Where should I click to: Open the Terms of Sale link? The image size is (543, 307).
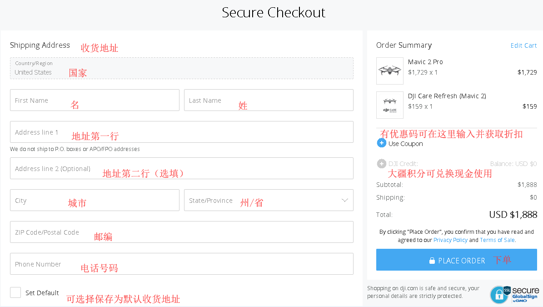[x=497, y=240]
